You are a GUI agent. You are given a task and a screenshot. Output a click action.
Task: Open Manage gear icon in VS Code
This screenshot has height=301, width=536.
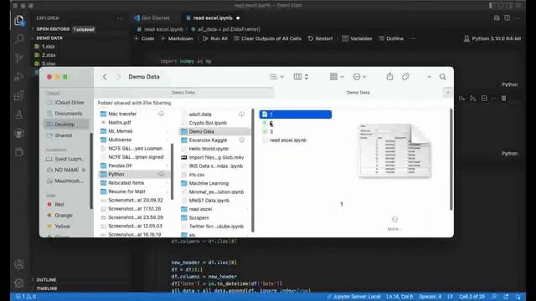(19, 283)
